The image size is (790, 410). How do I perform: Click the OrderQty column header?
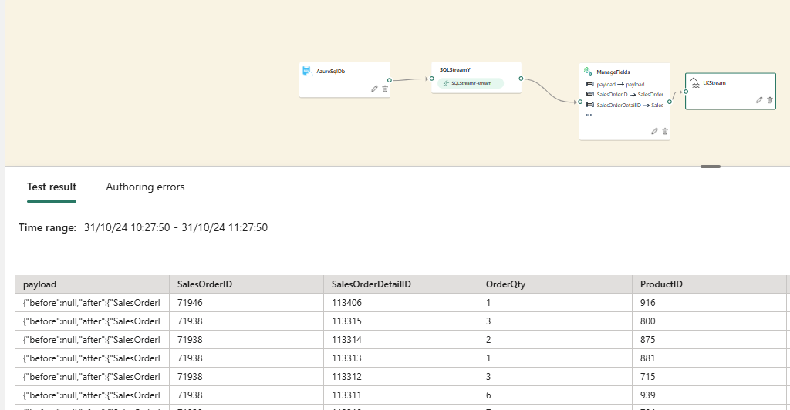[555, 284]
